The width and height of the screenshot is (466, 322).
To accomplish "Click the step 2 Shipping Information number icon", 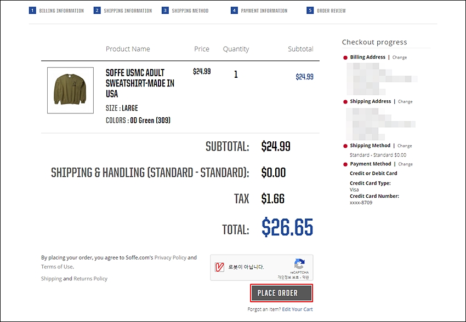I will tap(97, 10).
